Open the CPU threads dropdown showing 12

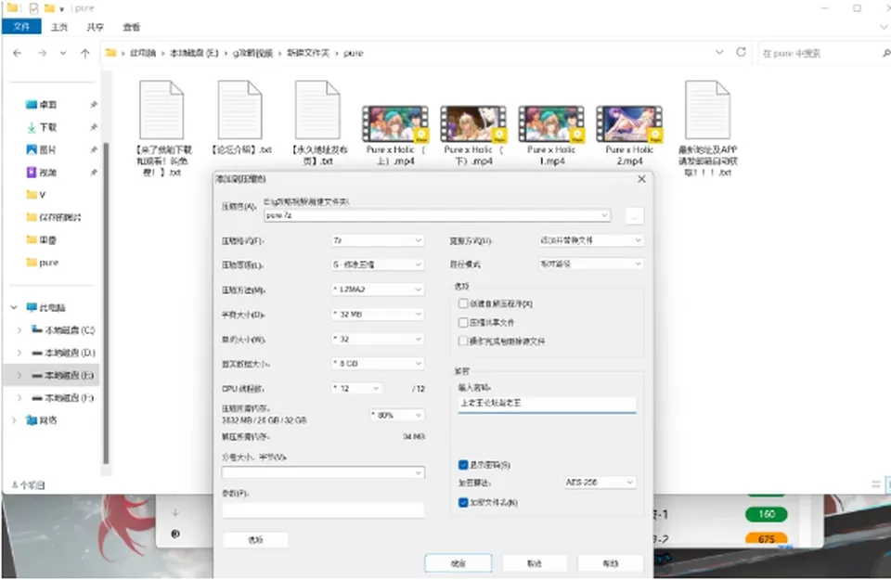pyautogui.click(x=356, y=388)
